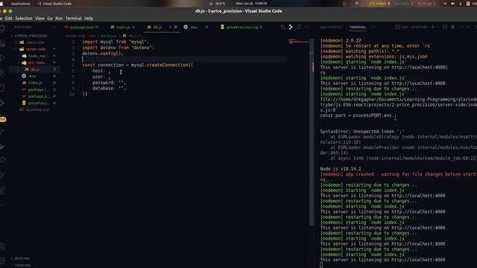Image resolution: width=477 pixels, height=268 pixels.
Task: Open the Help menu
Action: (x=89, y=18)
